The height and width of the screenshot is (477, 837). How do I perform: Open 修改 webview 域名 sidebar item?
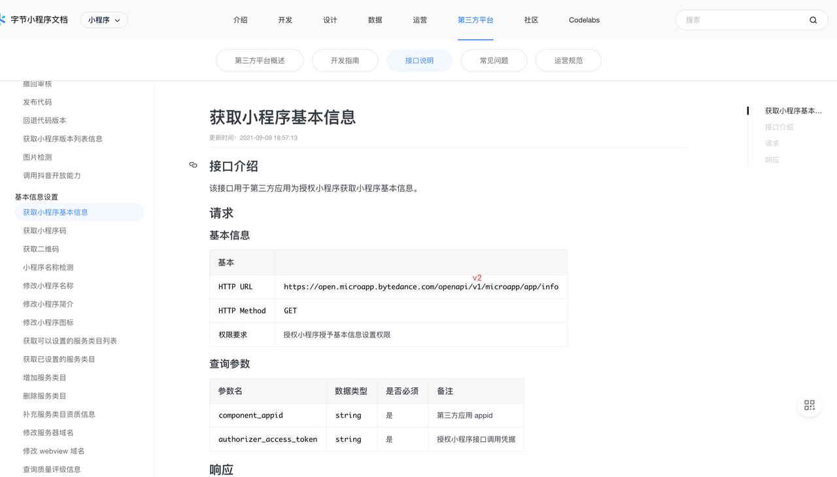tap(54, 451)
